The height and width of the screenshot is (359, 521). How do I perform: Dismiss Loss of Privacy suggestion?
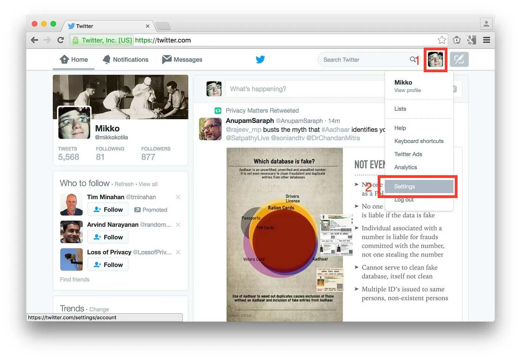coord(178,252)
